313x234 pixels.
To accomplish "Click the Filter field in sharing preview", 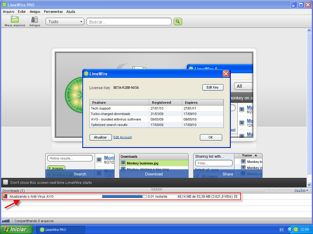I will pos(214,163).
